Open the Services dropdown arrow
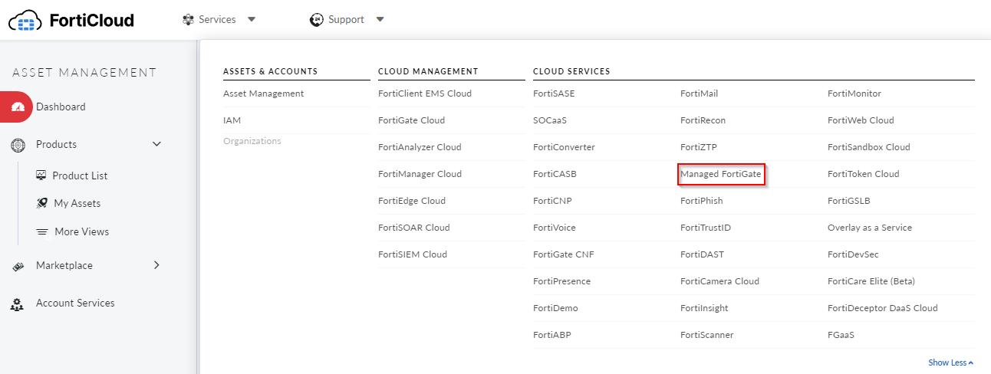 coord(252,20)
